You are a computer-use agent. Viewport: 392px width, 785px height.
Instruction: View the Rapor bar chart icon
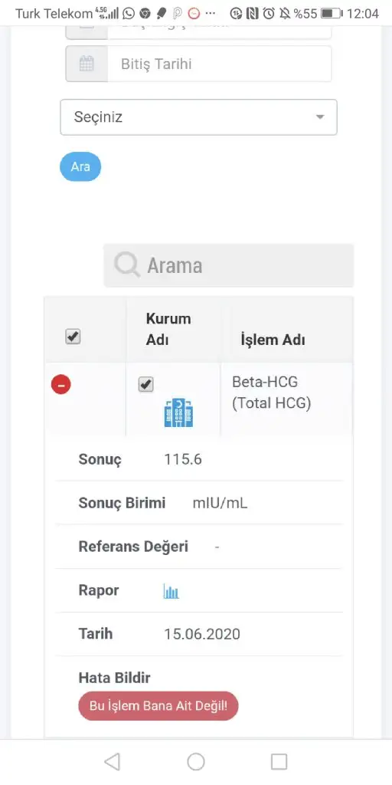(171, 591)
